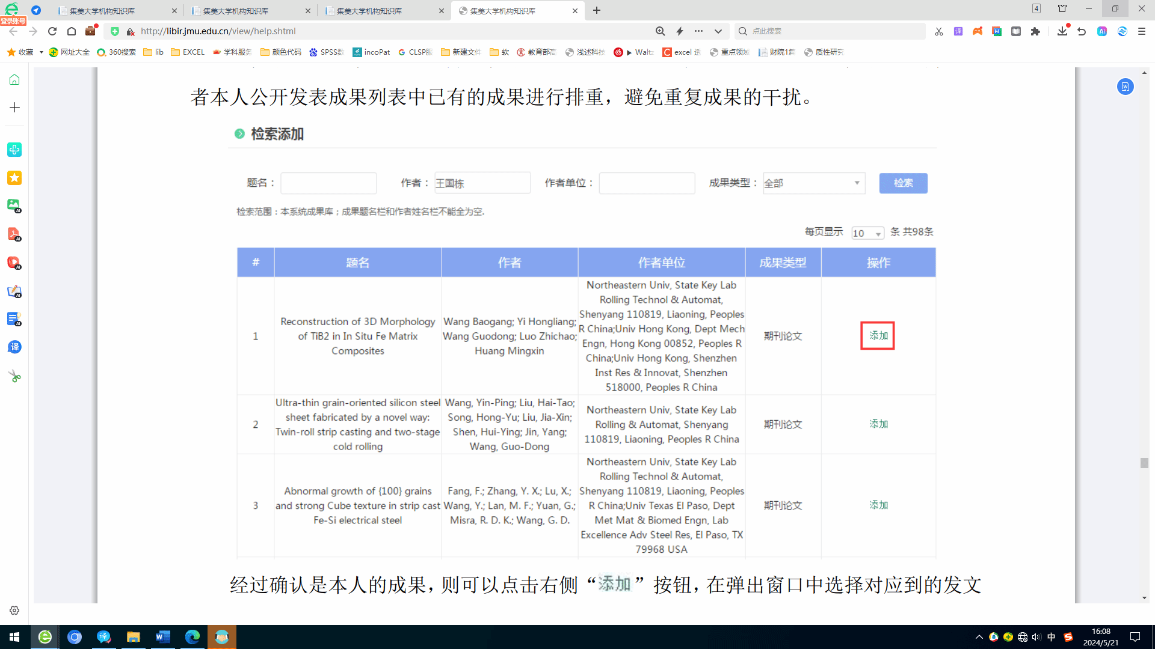Open the sidebar translate icon
Screen dimensions: 1155x649
[x=14, y=347]
